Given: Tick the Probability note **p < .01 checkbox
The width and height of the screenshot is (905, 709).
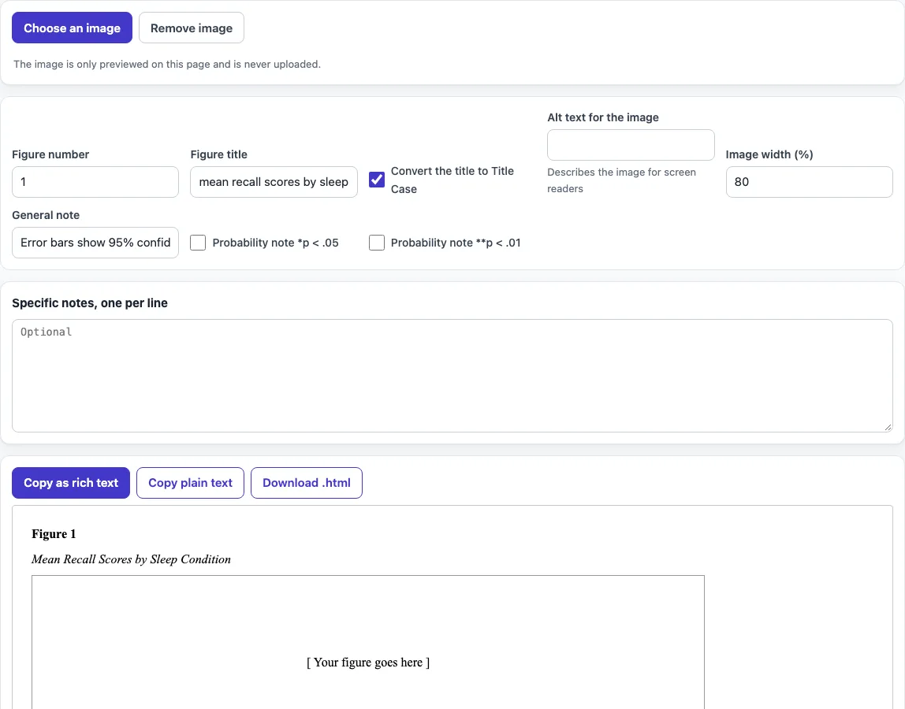Looking at the screenshot, I should (x=377, y=243).
